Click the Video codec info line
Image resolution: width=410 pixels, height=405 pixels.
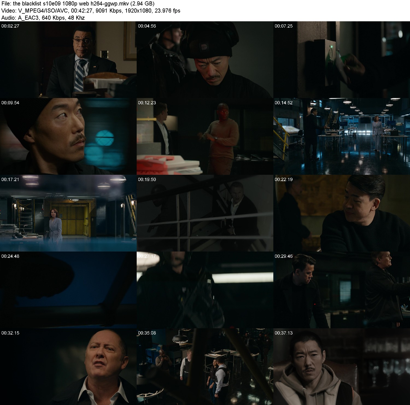pos(91,11)
